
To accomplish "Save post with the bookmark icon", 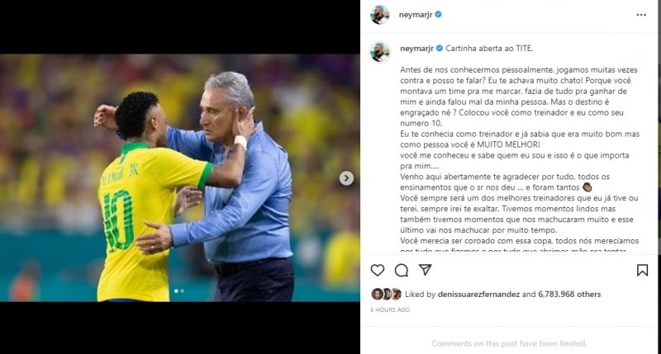I will click(x=642, y=270).
